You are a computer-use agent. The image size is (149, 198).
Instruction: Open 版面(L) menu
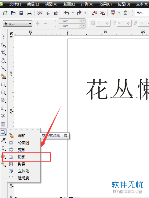pos(69,4)
